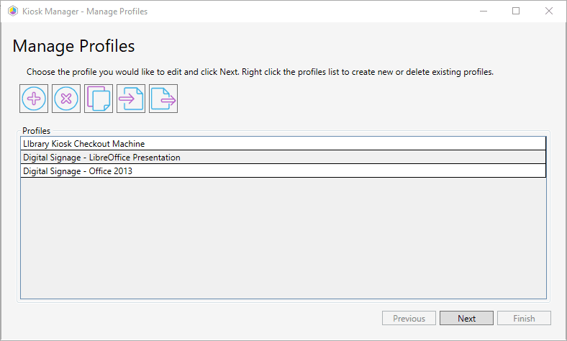Image resolution: width=567 pixels, height=341 pixels.
Task: Click the add new profile plus icon
Action: pos(34,99)
